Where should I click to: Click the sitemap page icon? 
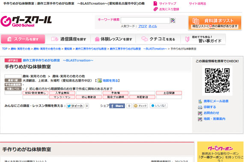point(155,3)
